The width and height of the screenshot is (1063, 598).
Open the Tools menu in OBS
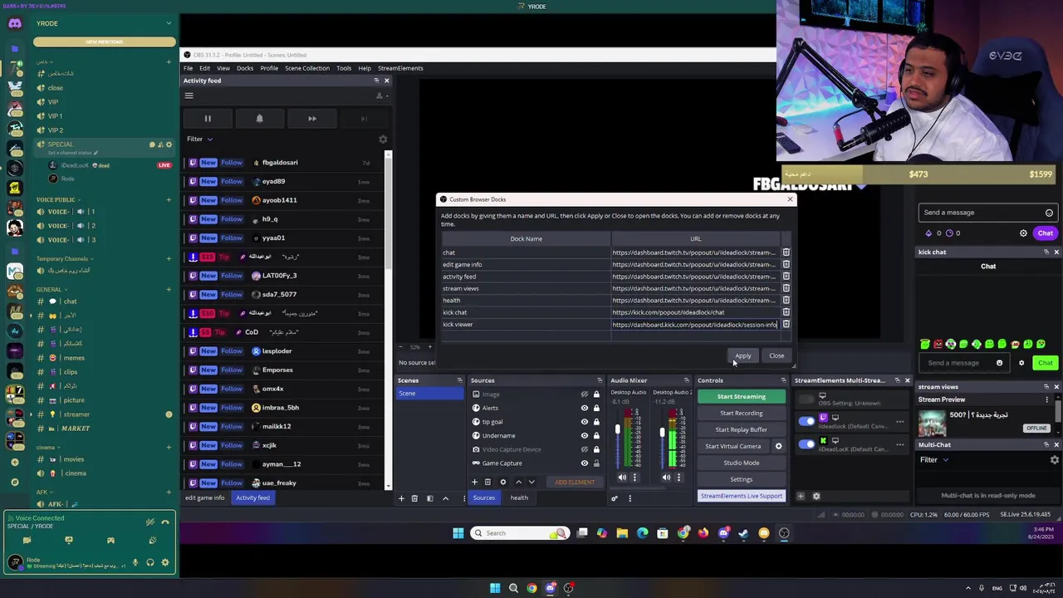[344, 68]
